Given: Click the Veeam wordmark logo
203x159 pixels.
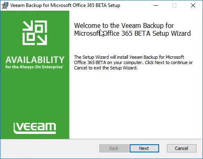Looking at the screenshot, I should pyautogui.click(x=35, y=128).
